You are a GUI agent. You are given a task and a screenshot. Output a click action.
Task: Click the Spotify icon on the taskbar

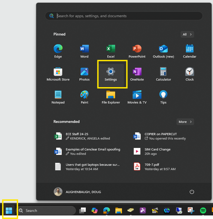click(203, 211)
